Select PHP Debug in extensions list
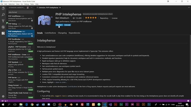This screenshot has height=107, width=191. (21, 26)
